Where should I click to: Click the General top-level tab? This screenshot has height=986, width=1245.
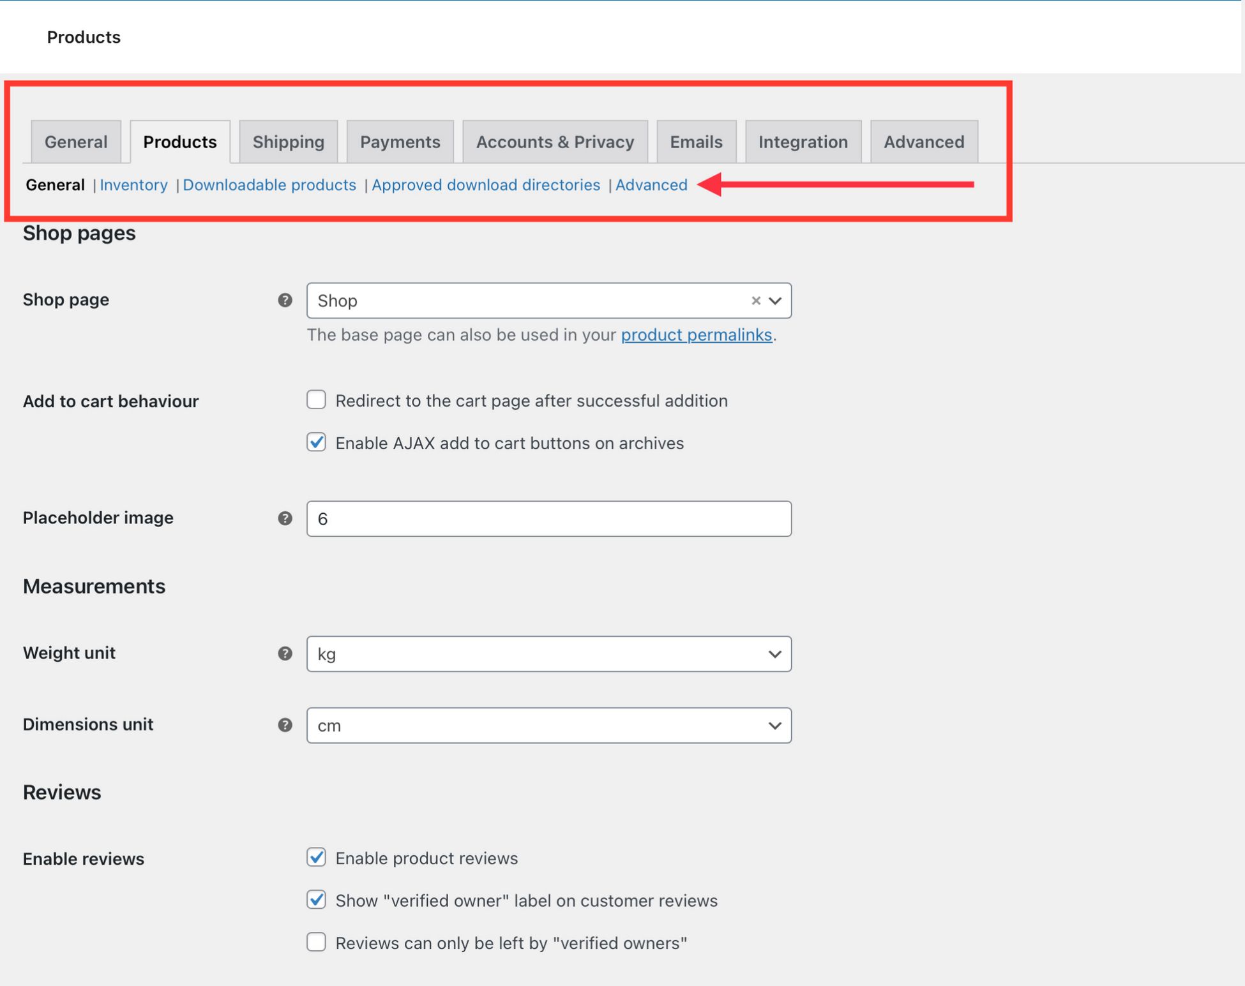[x=76, y=142]
